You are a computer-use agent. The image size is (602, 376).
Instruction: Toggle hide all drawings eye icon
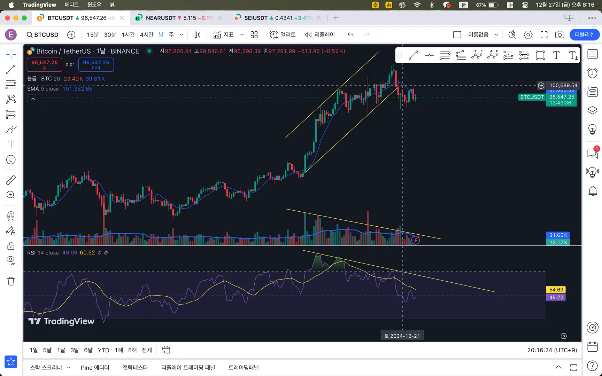click(x=11, y=260)
